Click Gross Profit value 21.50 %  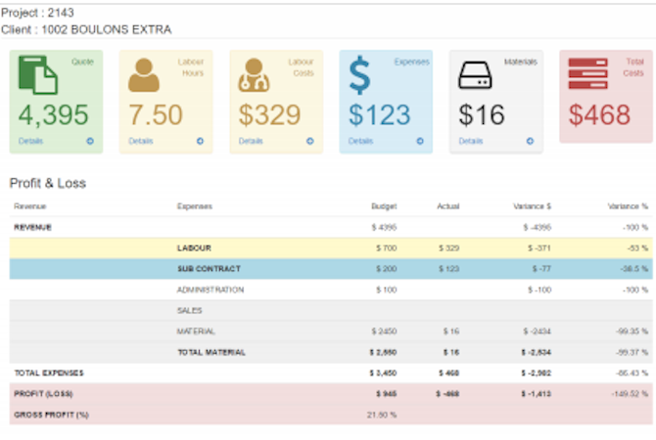(x=382, y=415)
